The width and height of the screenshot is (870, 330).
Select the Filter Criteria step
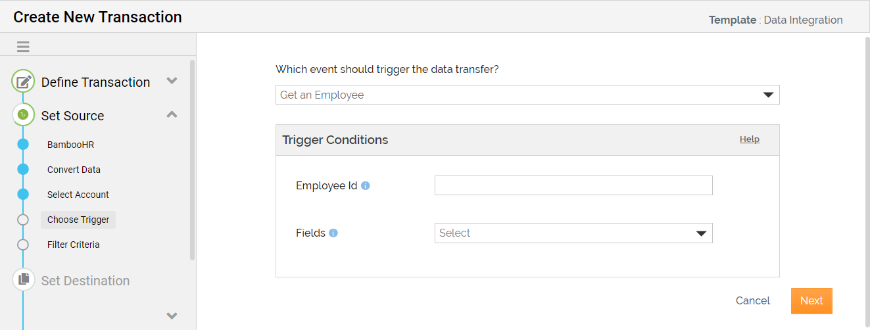[x=74, y=245]
